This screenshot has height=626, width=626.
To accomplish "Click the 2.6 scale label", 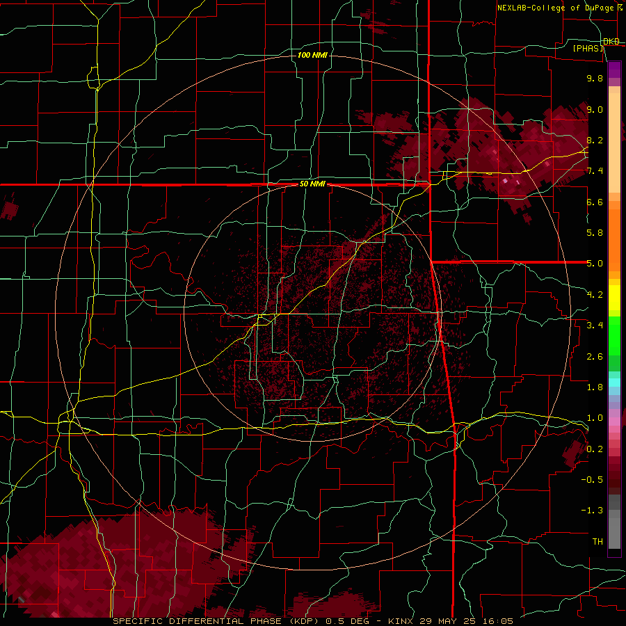I will [595, 357].
